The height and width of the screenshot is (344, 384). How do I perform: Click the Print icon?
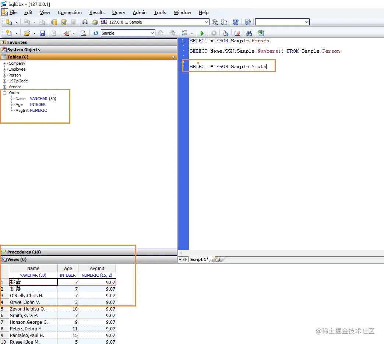(85, 22)
